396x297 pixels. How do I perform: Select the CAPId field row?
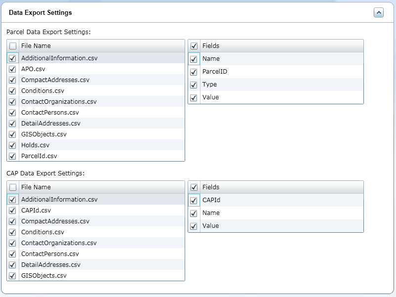211,200
